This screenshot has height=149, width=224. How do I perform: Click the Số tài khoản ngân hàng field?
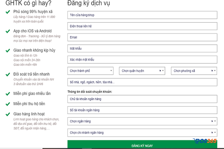click(142, 110)
